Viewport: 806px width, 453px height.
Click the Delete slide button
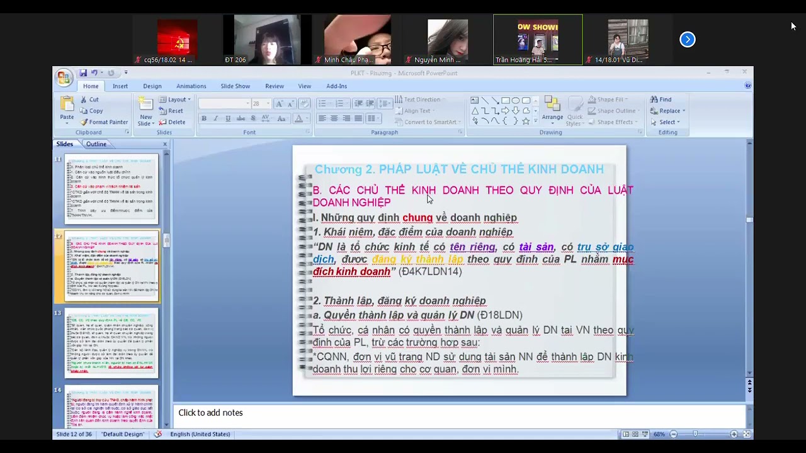173,122
